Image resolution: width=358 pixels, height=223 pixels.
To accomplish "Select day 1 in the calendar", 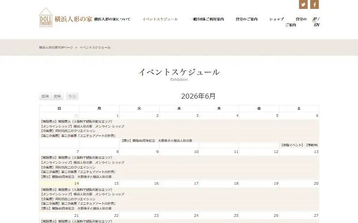I will coord(118,116).
